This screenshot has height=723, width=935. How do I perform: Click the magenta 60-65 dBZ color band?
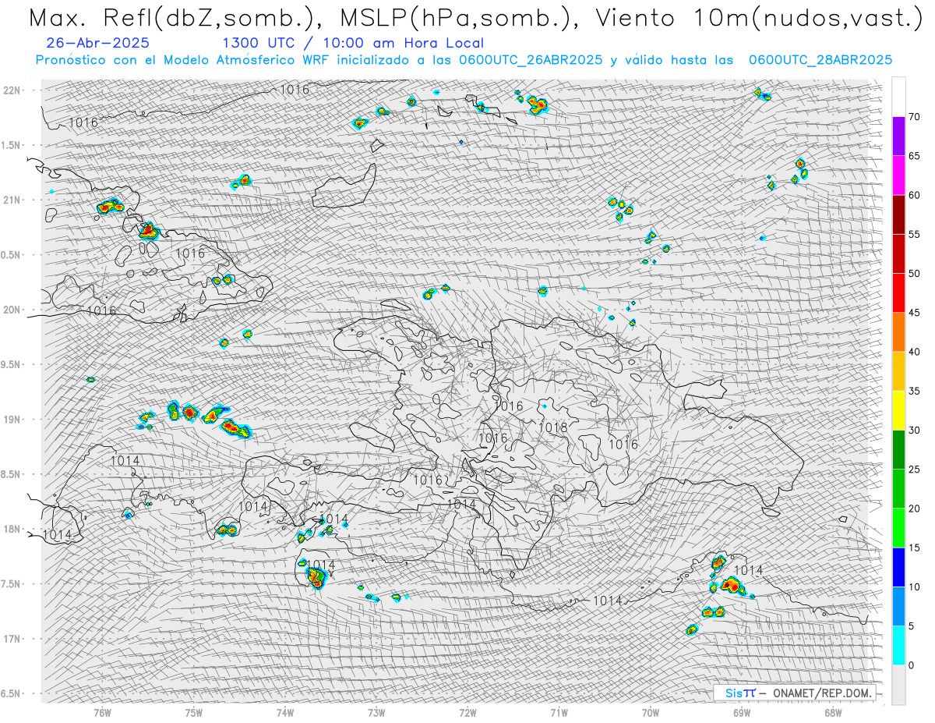pos(898,175)
